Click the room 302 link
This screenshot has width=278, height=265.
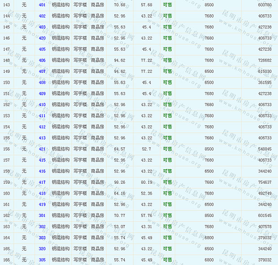42,226
